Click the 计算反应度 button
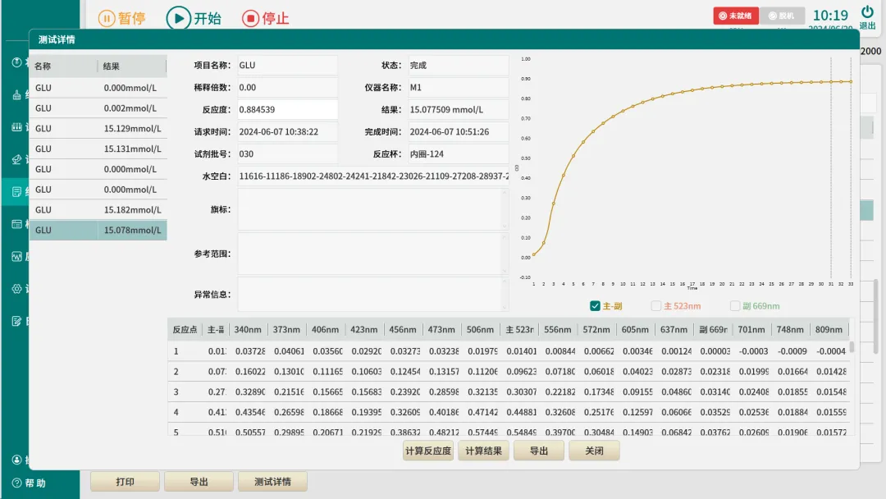 click(428, 451)
